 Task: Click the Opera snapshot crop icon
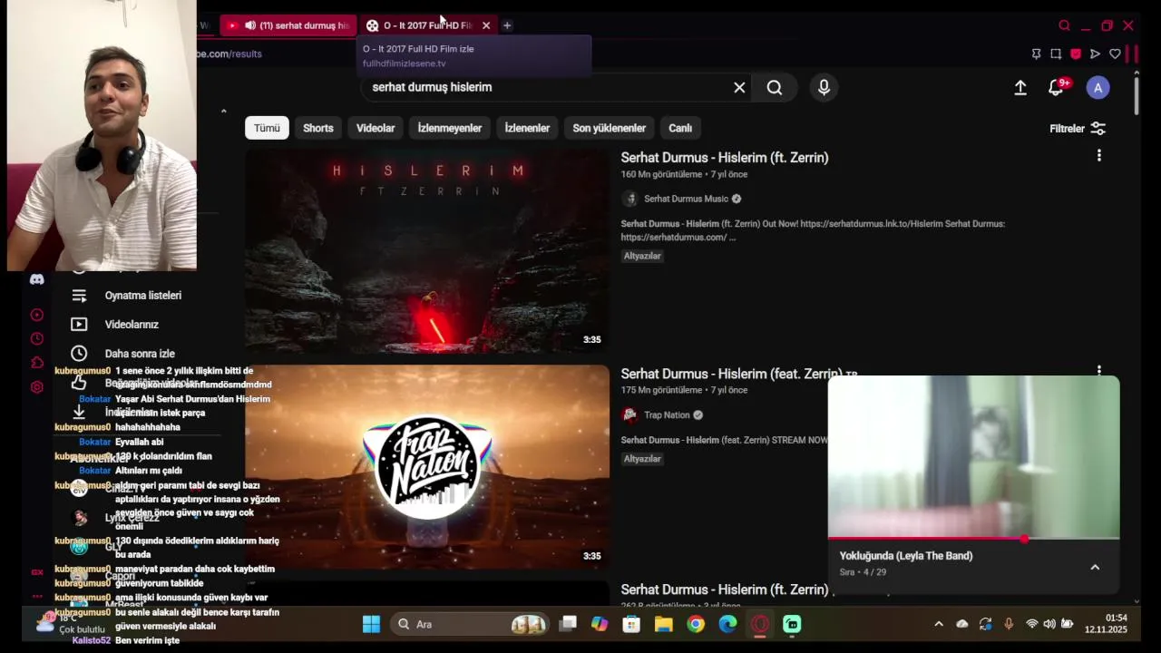click(x=1056, y=54)
